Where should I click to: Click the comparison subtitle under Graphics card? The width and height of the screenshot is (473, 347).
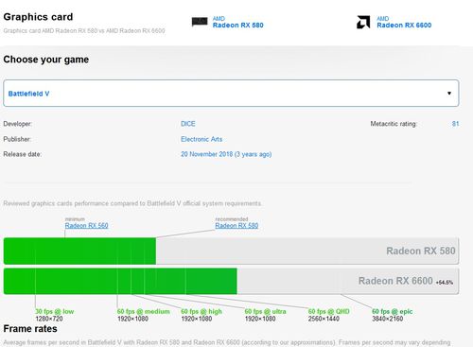(84, 30)
